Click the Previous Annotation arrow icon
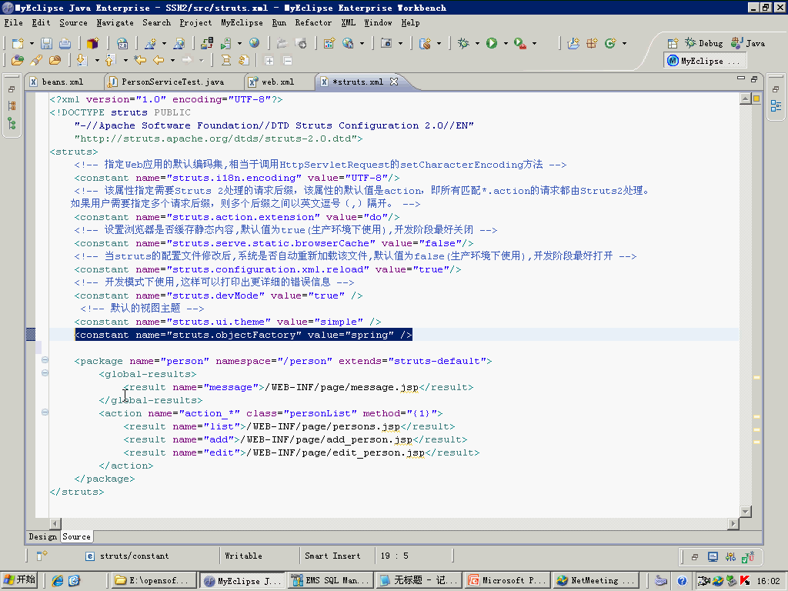The height and width of the screenshot is (591, 788). coord(110,60)
